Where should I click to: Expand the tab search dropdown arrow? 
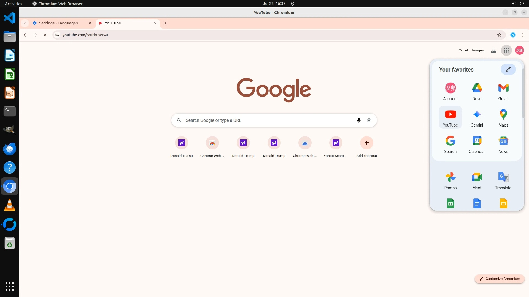25,23
